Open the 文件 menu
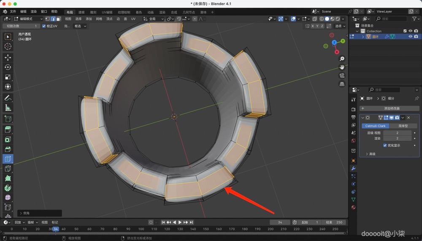This screenshot has width=422, height=241. click(x=13, y=12)
